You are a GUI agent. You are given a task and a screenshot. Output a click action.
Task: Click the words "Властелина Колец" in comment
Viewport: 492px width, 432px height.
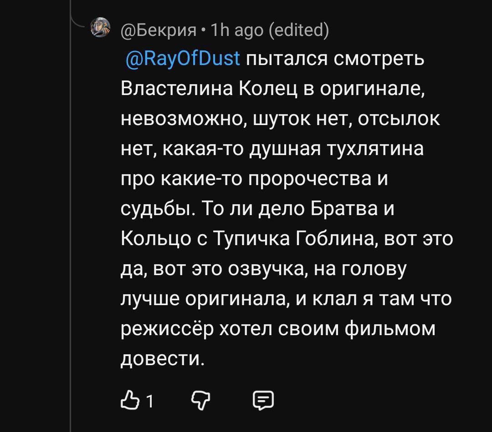click(x=207, y=90)
